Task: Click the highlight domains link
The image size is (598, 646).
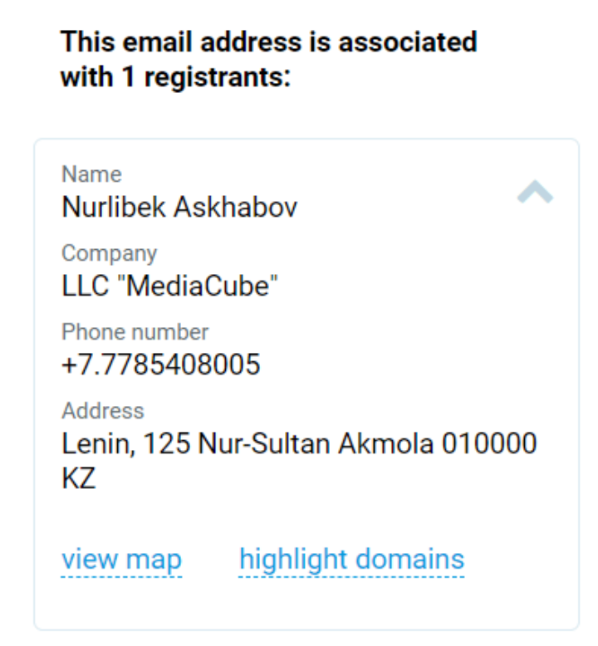Action: coord(351,559)
